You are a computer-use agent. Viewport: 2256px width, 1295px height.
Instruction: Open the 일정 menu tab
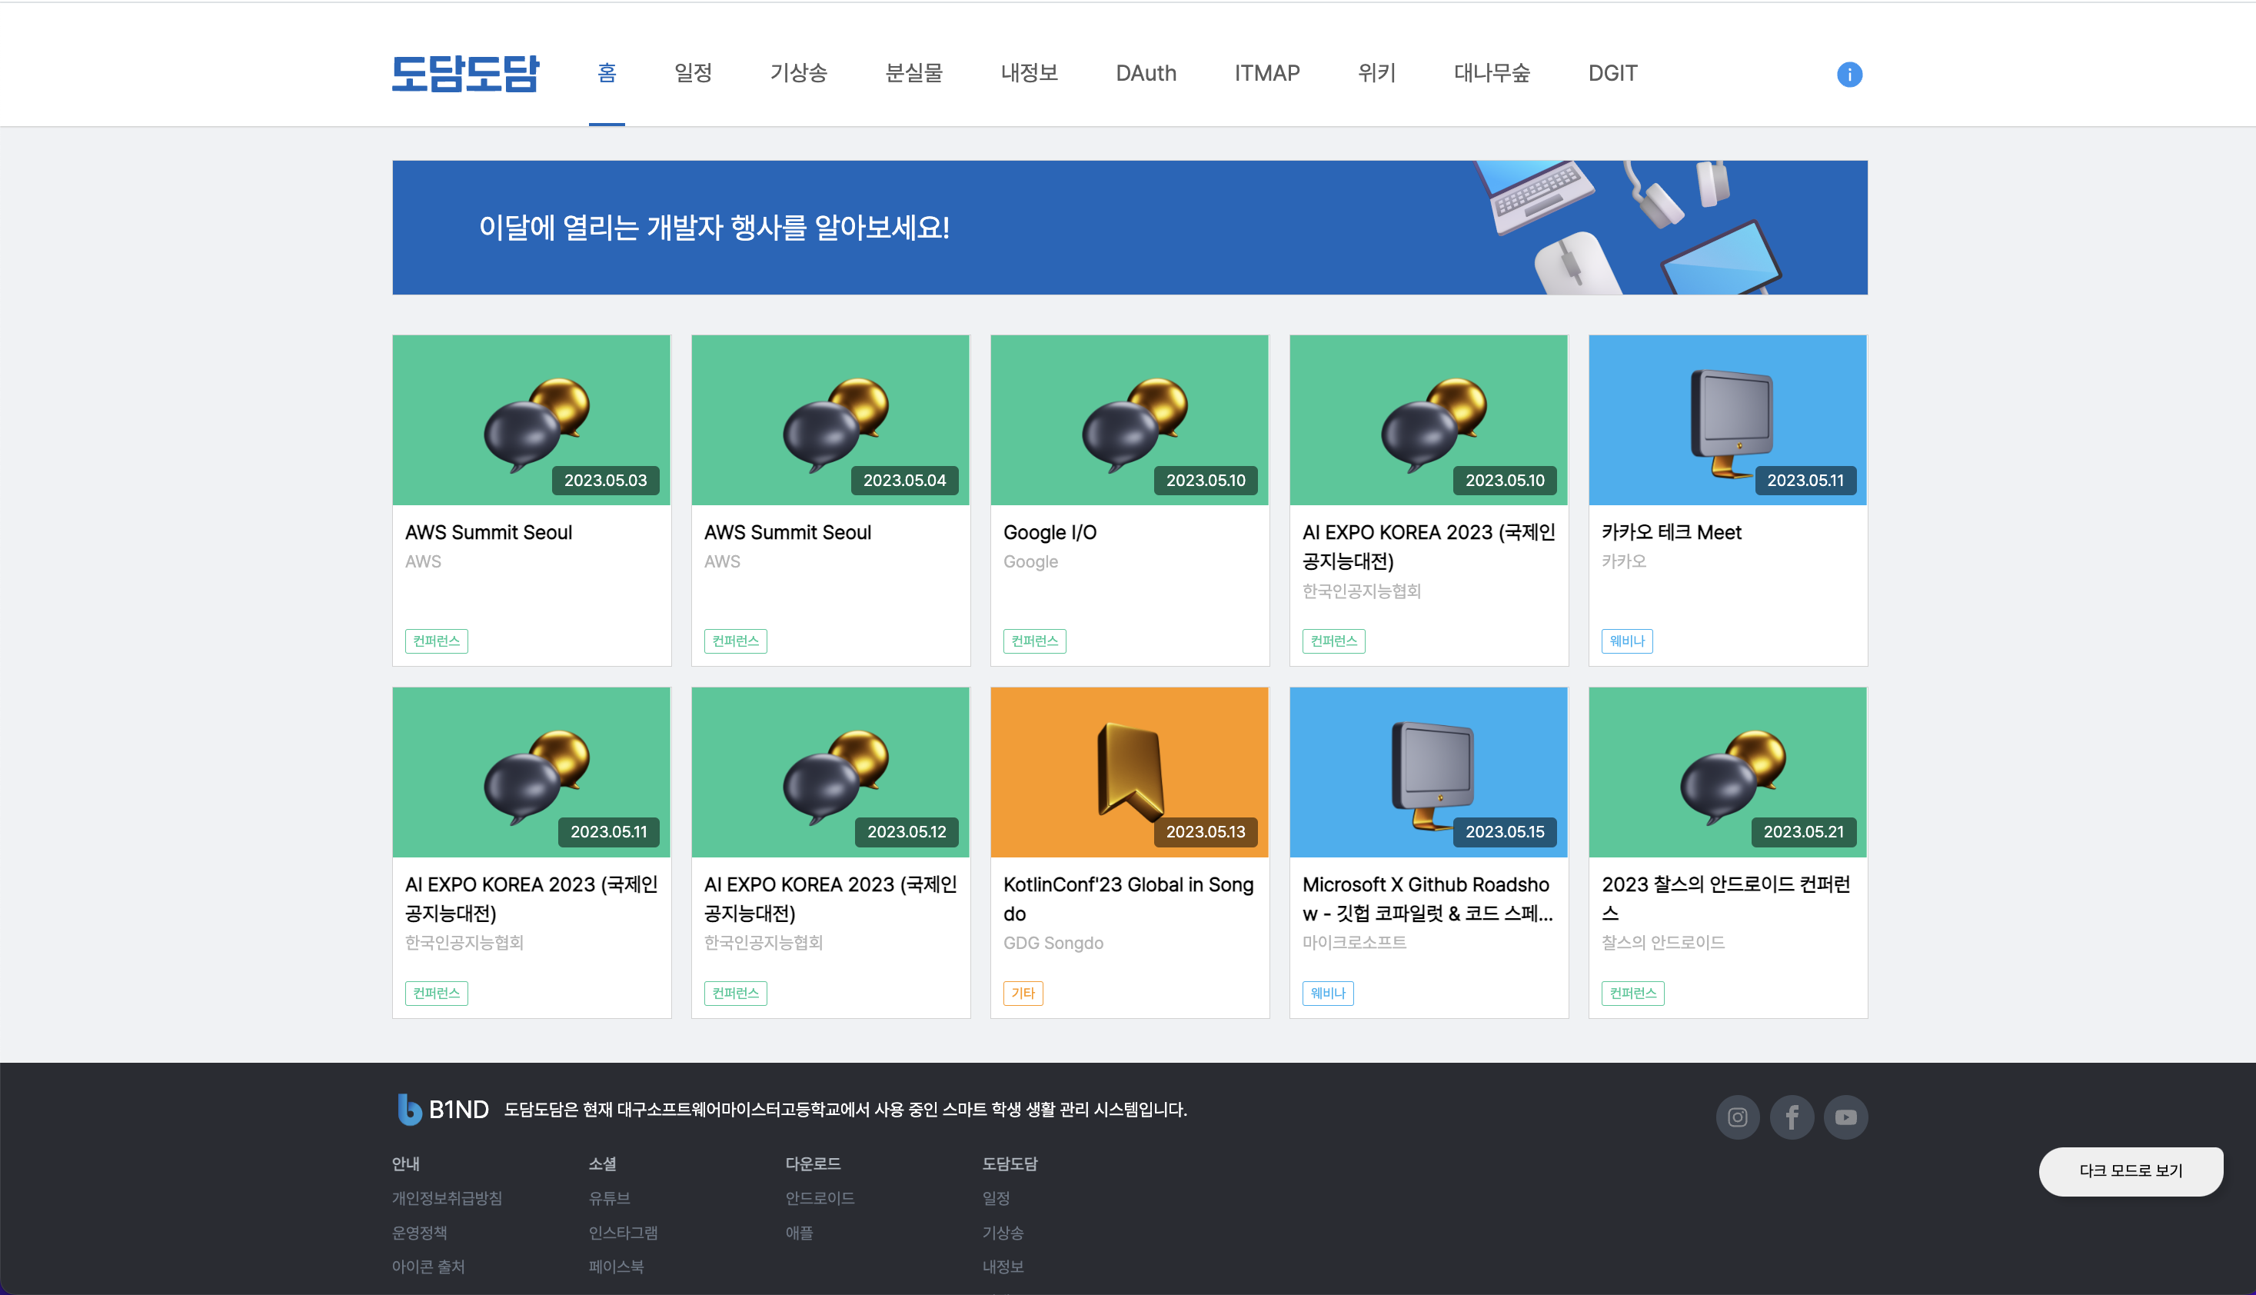[693, 73]
